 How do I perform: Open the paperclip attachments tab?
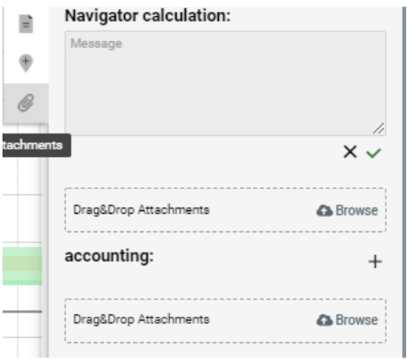click(26, 103)
